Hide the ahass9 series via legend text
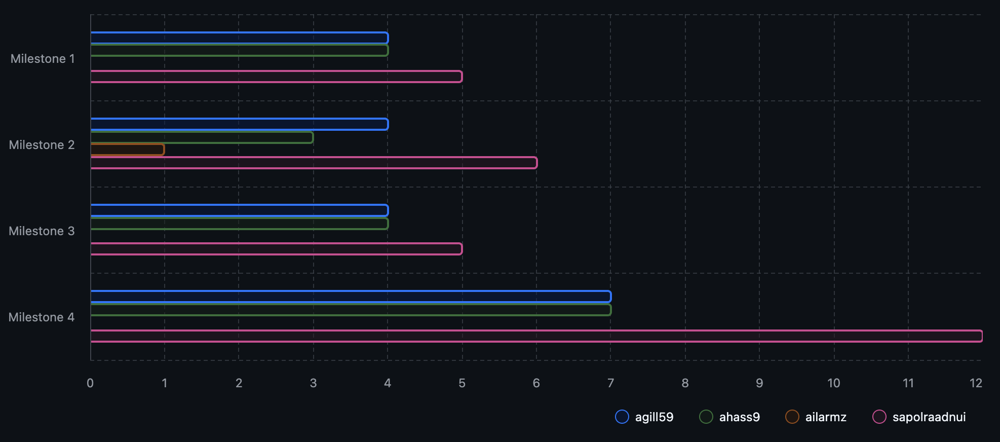 [x=739, y=417]
